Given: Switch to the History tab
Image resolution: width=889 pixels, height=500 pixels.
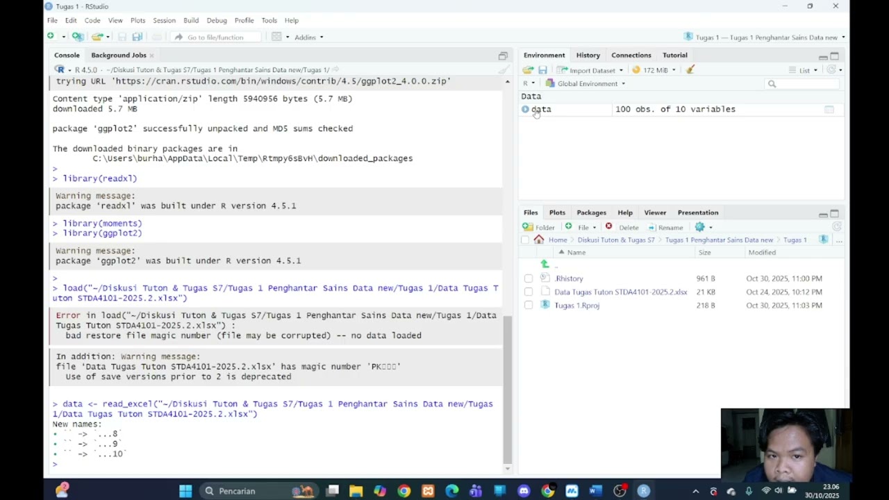Looking at the screenshot, I should tap(588, 55).
